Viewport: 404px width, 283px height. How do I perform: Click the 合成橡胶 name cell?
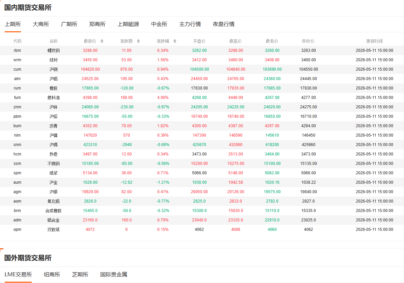(53, 211)
